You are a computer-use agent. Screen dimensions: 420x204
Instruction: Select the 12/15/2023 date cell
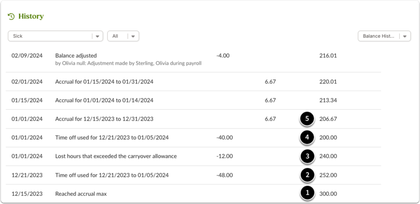click(x=27, y=194)
